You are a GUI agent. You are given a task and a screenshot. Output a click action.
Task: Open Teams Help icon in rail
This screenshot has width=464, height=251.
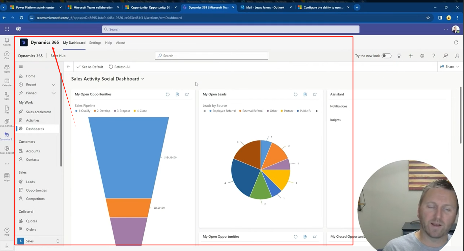(7, 232)
